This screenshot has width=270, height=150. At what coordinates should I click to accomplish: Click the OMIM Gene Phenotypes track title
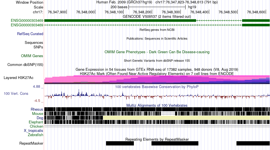[x=157, y=52]
